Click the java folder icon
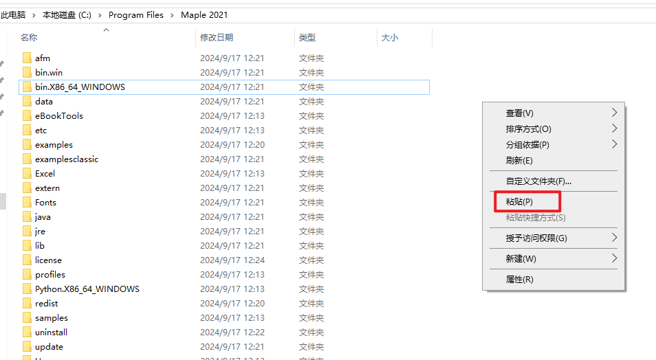Viewport: 656px width, 360px height. tap(28, 216)
